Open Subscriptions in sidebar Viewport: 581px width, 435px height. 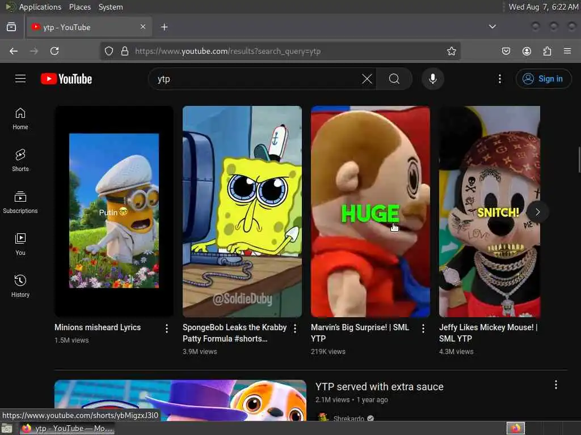click(x=20, y=202)
